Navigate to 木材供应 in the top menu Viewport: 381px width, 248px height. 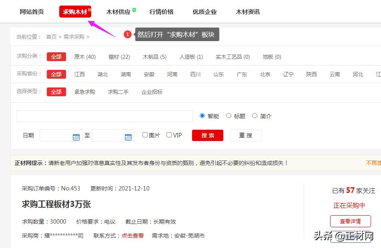(x=118, y=12)
